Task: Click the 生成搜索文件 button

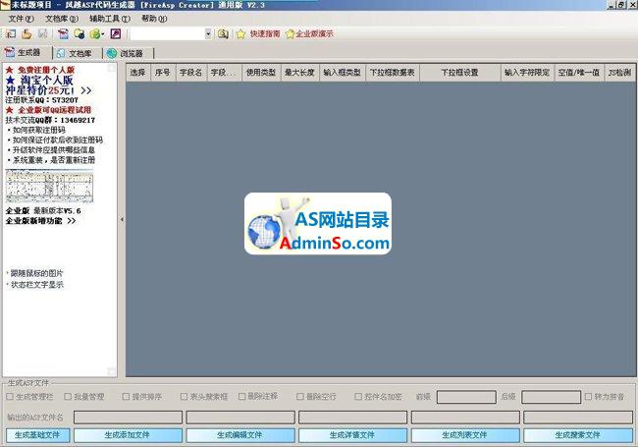Action: [578, 435]
